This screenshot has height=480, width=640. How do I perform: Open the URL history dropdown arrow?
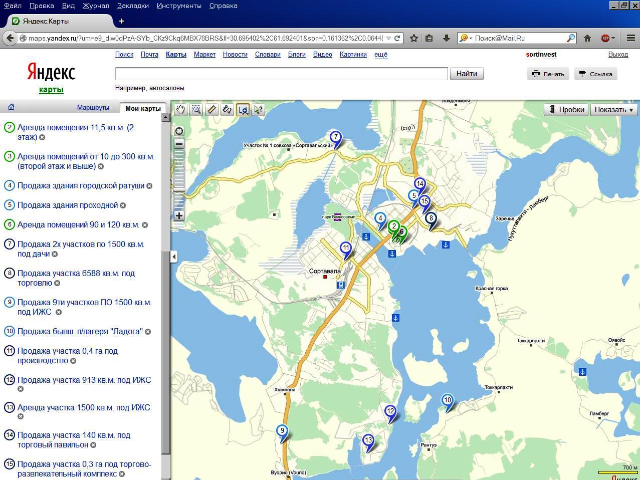(388, 38)
